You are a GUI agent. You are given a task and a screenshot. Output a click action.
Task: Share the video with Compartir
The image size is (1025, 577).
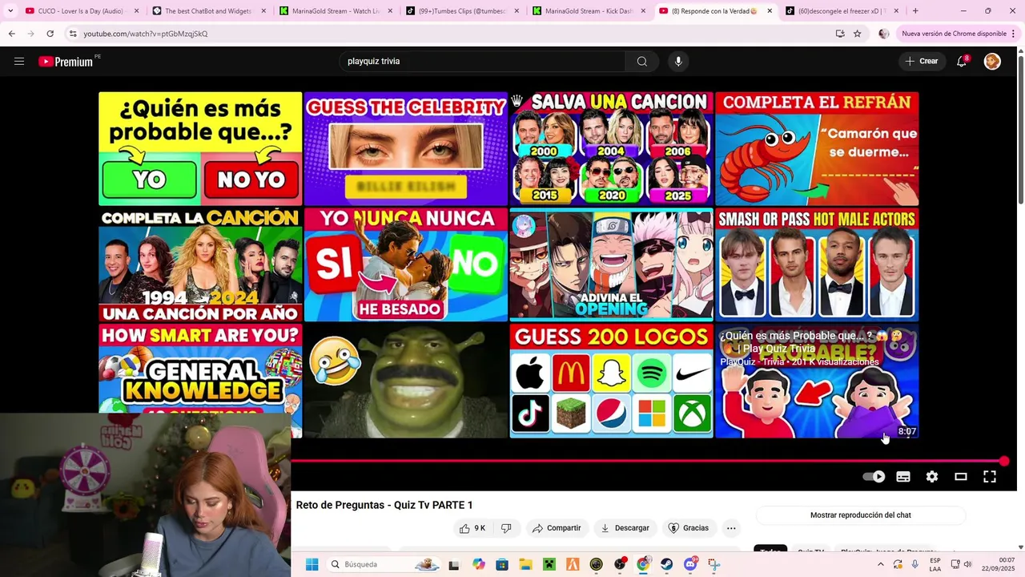tap(557, 528)
